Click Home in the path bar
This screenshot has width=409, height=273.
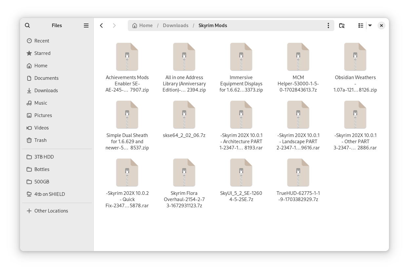coord(143,26)
